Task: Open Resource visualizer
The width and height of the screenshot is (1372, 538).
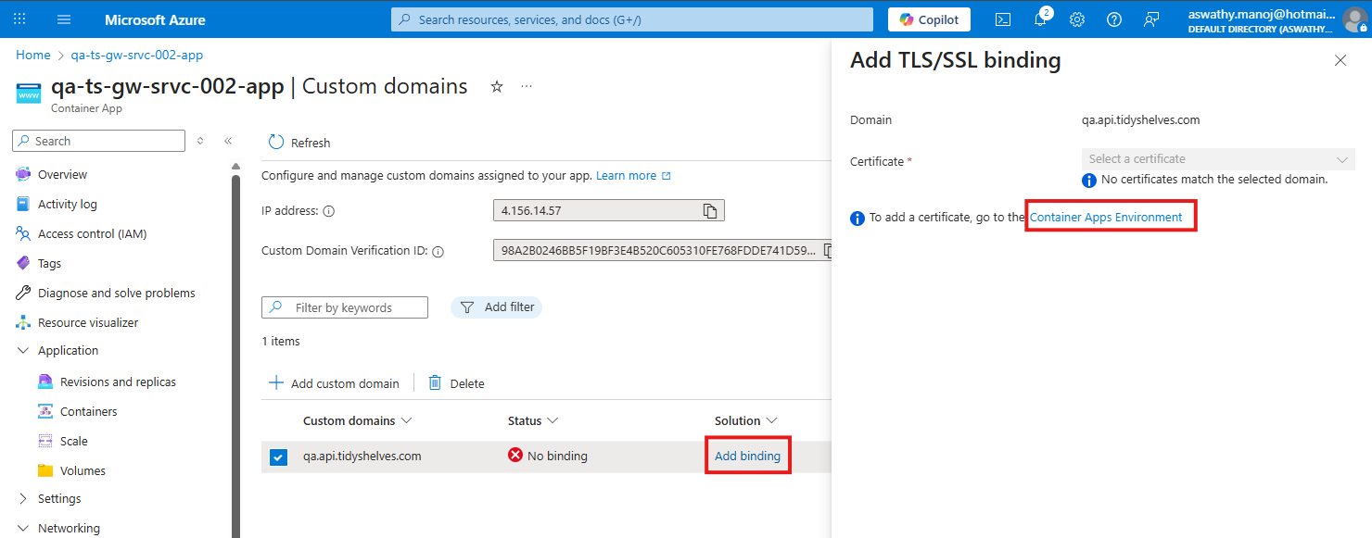Action: pyautogui.click(x=87, y=322)
